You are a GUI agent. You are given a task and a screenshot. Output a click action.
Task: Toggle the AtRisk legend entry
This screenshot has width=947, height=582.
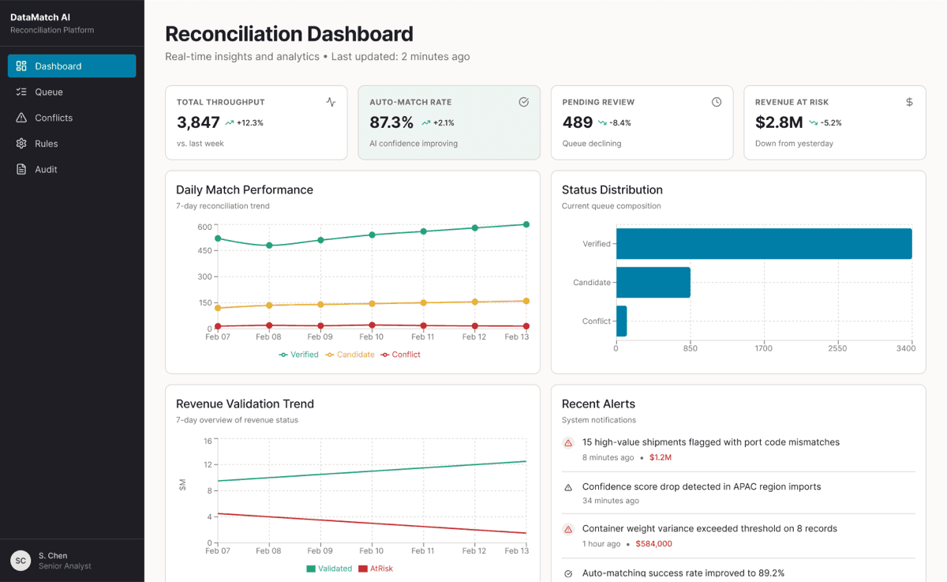376,569
